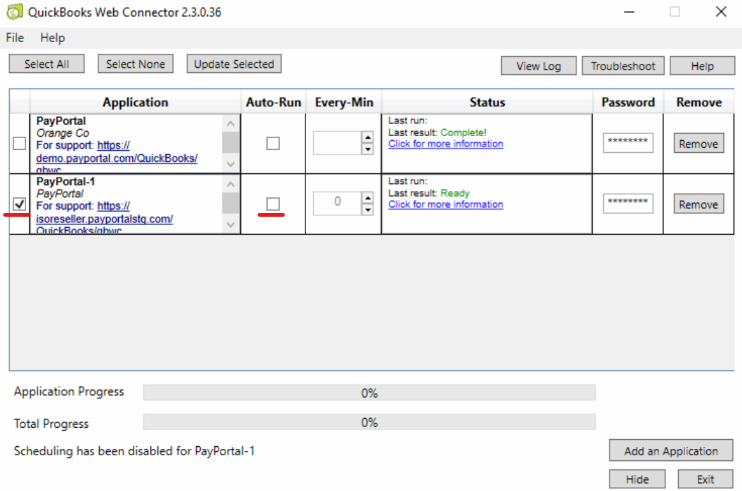Click the Application column header
The image size is (742, 491).
pos(135,102)
